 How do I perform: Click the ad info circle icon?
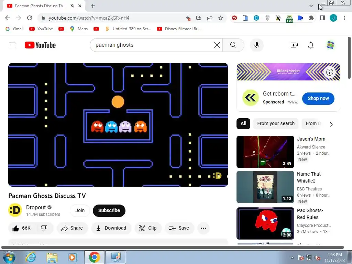point(329,72)
